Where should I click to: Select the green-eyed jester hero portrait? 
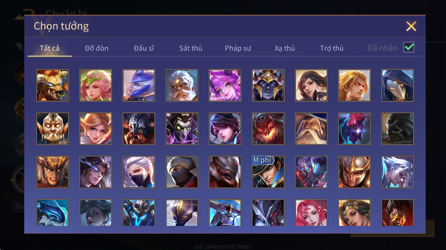click(182, 129)
